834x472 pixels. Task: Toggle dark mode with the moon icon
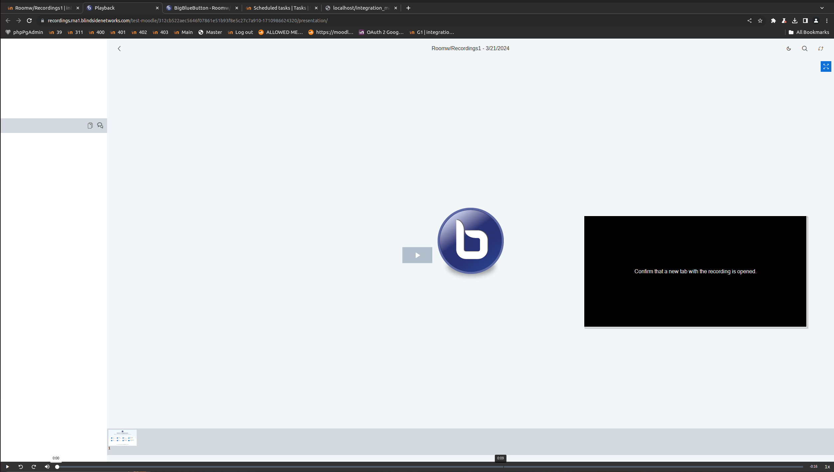(x=789, y=49)
